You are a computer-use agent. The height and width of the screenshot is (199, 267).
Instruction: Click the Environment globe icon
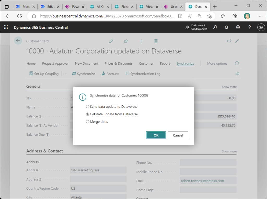(187, 27)
